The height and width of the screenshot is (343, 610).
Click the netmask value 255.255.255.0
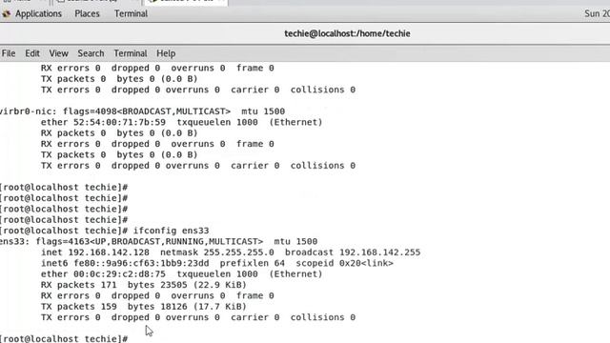coord(239,252)
